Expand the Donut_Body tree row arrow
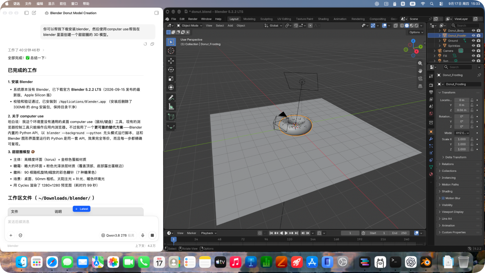Screen dimensions: 485x273 (440, 31)
